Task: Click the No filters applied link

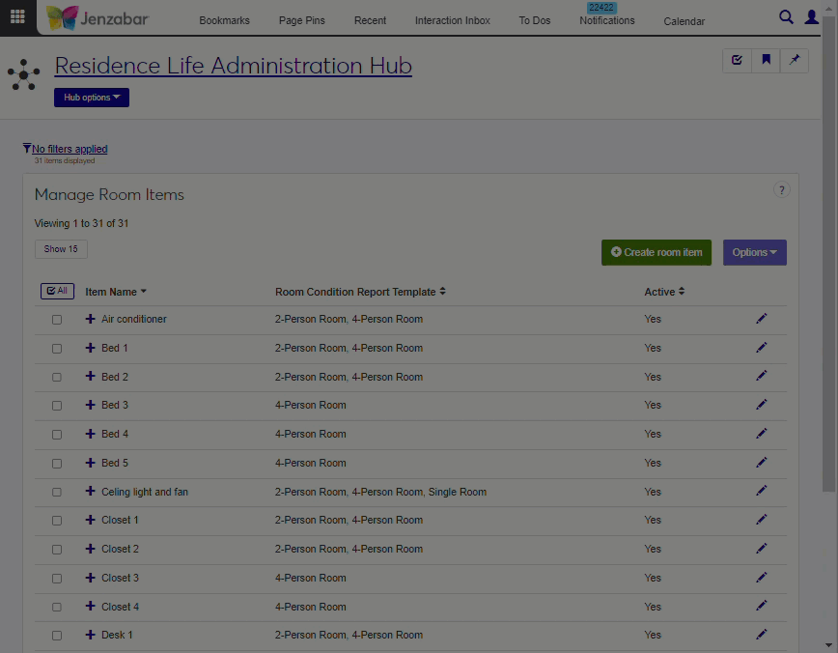Action: (x=70, y=149)
